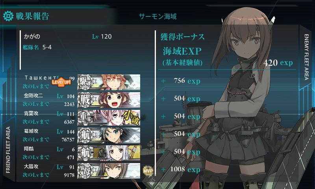
Task: Click the サーモン海域 map name
Action: (158, 16)
